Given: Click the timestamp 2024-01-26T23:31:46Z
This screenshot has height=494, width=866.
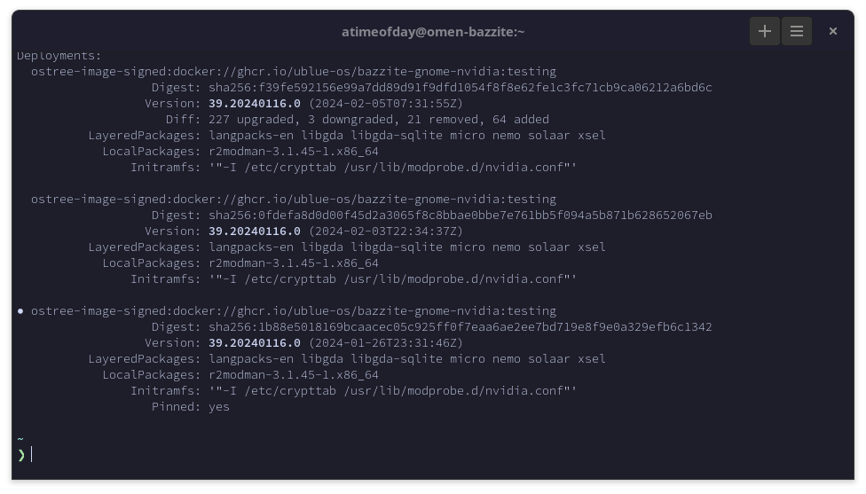Looking at the screenshot, I should click(x=385, y=342).
